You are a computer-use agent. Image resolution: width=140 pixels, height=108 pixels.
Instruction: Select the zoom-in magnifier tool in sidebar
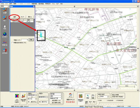pyautogui.click(x=5, y=11)
